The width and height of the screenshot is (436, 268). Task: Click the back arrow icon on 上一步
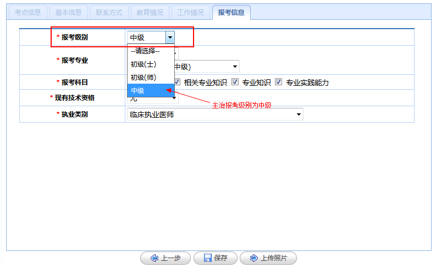click(154, 258)
